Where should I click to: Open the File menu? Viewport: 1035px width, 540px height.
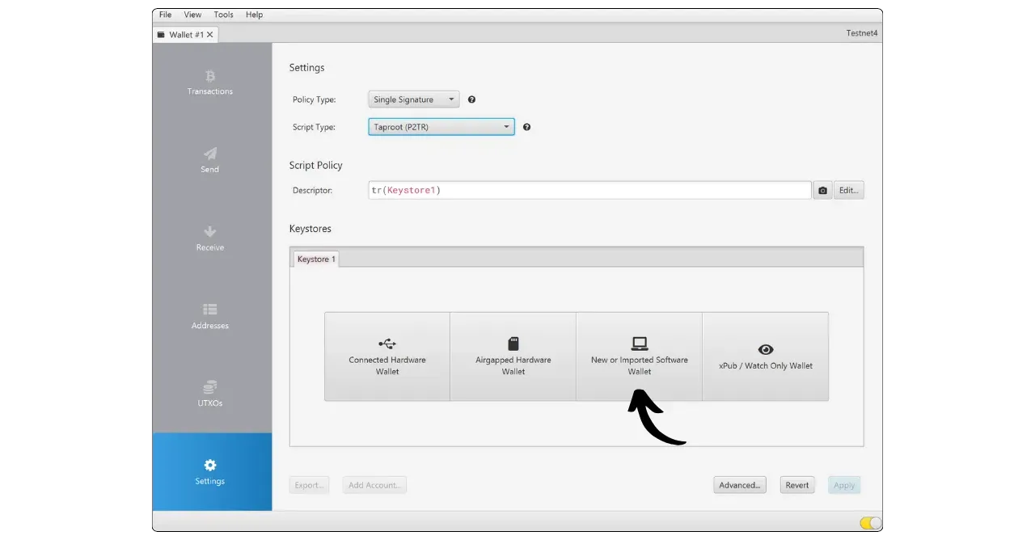pyautogui.click(x=165, y=15)
